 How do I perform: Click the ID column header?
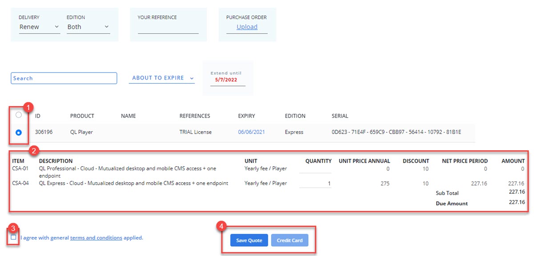point(38,116)
